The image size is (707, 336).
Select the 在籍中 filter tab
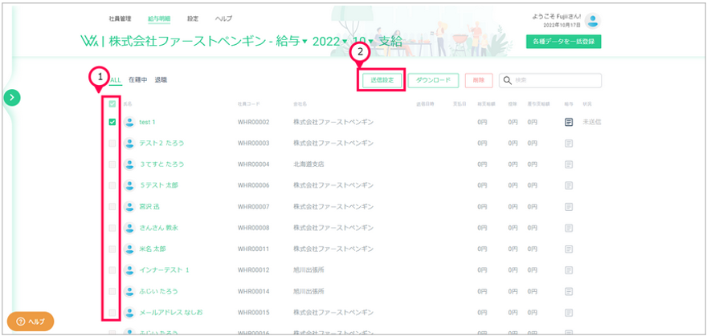[138, 80]
